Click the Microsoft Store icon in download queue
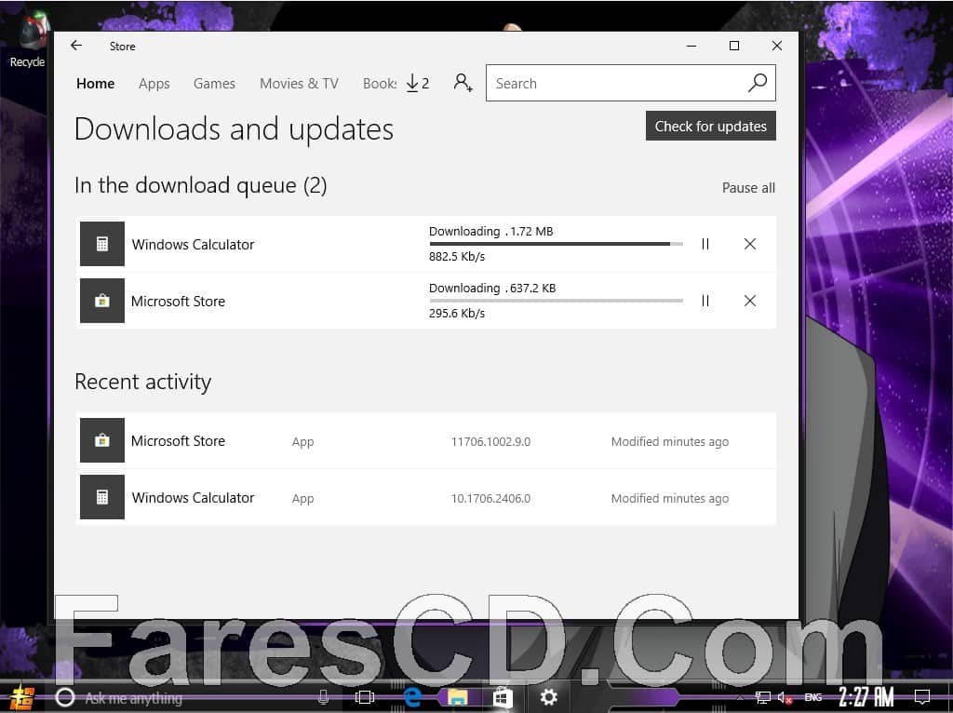The image size is (953, 713). pyautogui.click(x=102, y=301)
